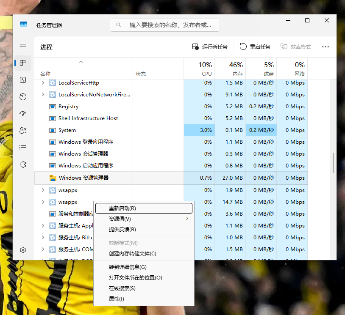Image resolution: width=345 pixels, height=315 pixels.
Task: Choose 提供反馈(B) in context menu
Action: pos(144,230)
